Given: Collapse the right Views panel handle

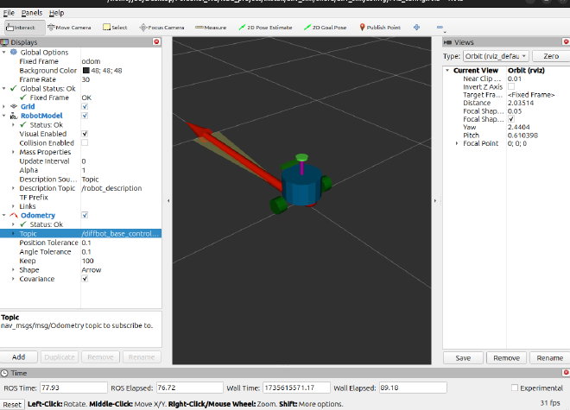Looking at the screenshot, I should (x=435, y=200).
